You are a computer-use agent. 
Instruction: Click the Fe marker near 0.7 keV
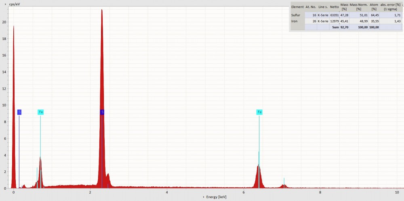pyautogui.click(x=40, y=112)
